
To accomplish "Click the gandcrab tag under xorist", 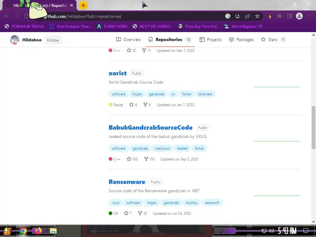I will [156, 94].
